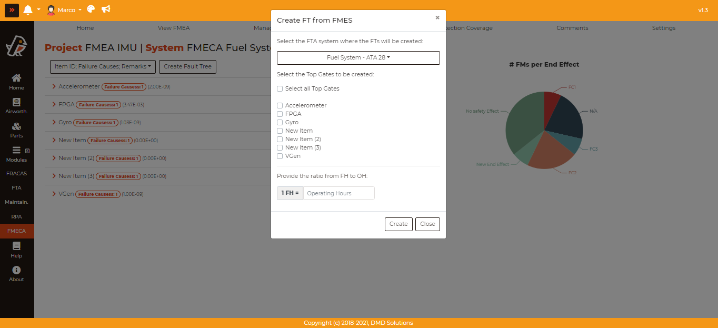This screenshot has height=328, width=718.
Task: Open the Fuel System - ATA 28 dropdown
Action: [x=358, y=58]
